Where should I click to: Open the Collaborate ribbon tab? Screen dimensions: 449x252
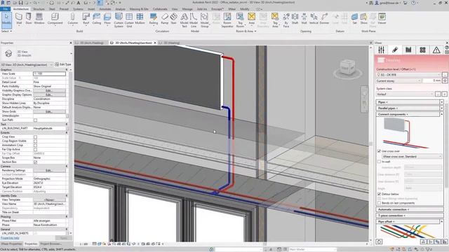160,9
